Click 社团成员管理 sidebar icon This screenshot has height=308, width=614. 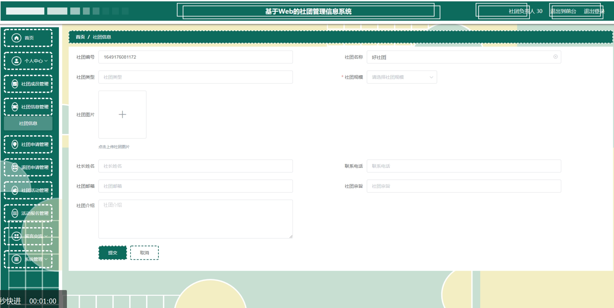[x=15, y=84]
